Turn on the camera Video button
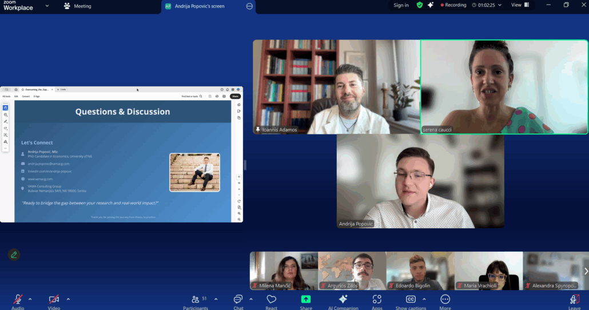 (54, 299)
